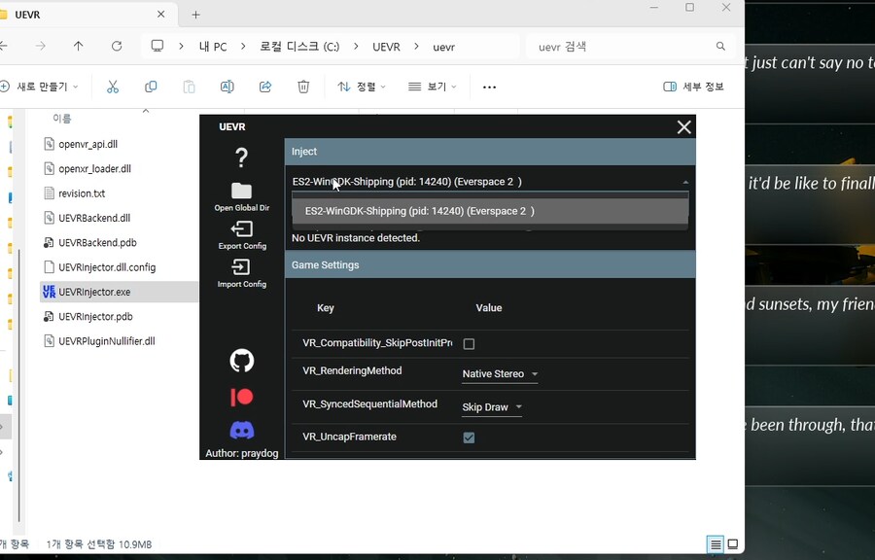Click the Game Settings section header
The height and width of the screenshot is (560, 875).
[x=490, y=265]
